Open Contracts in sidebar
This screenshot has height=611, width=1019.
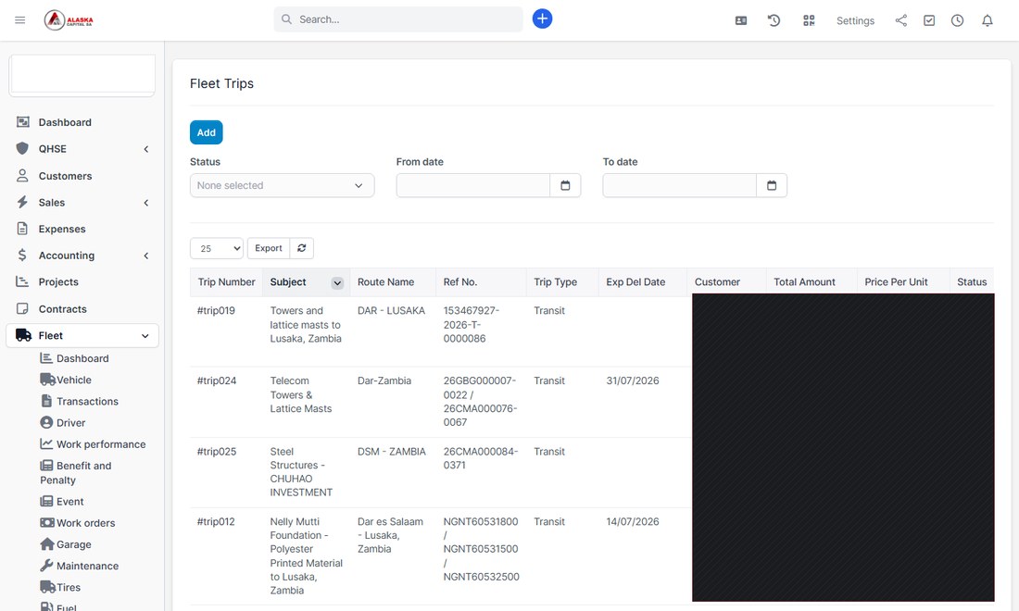pos(62,309)
